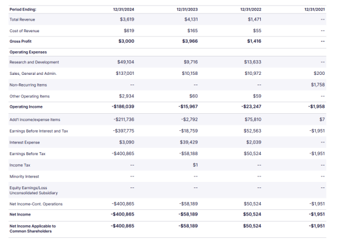Select the $39,429 Interest Expense value
337x241 pixels.
click(x=189, y=142)
